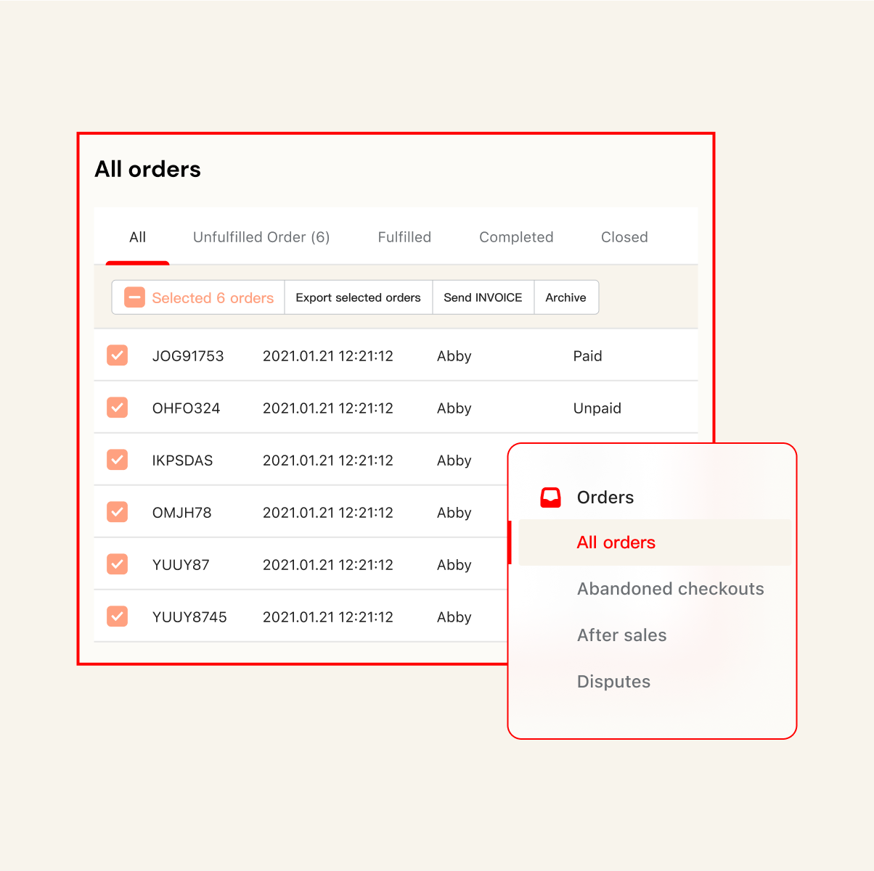Uncheck the OHFO324 order checkbox
This screenshot has width=874, height=871.
[118, 408]
